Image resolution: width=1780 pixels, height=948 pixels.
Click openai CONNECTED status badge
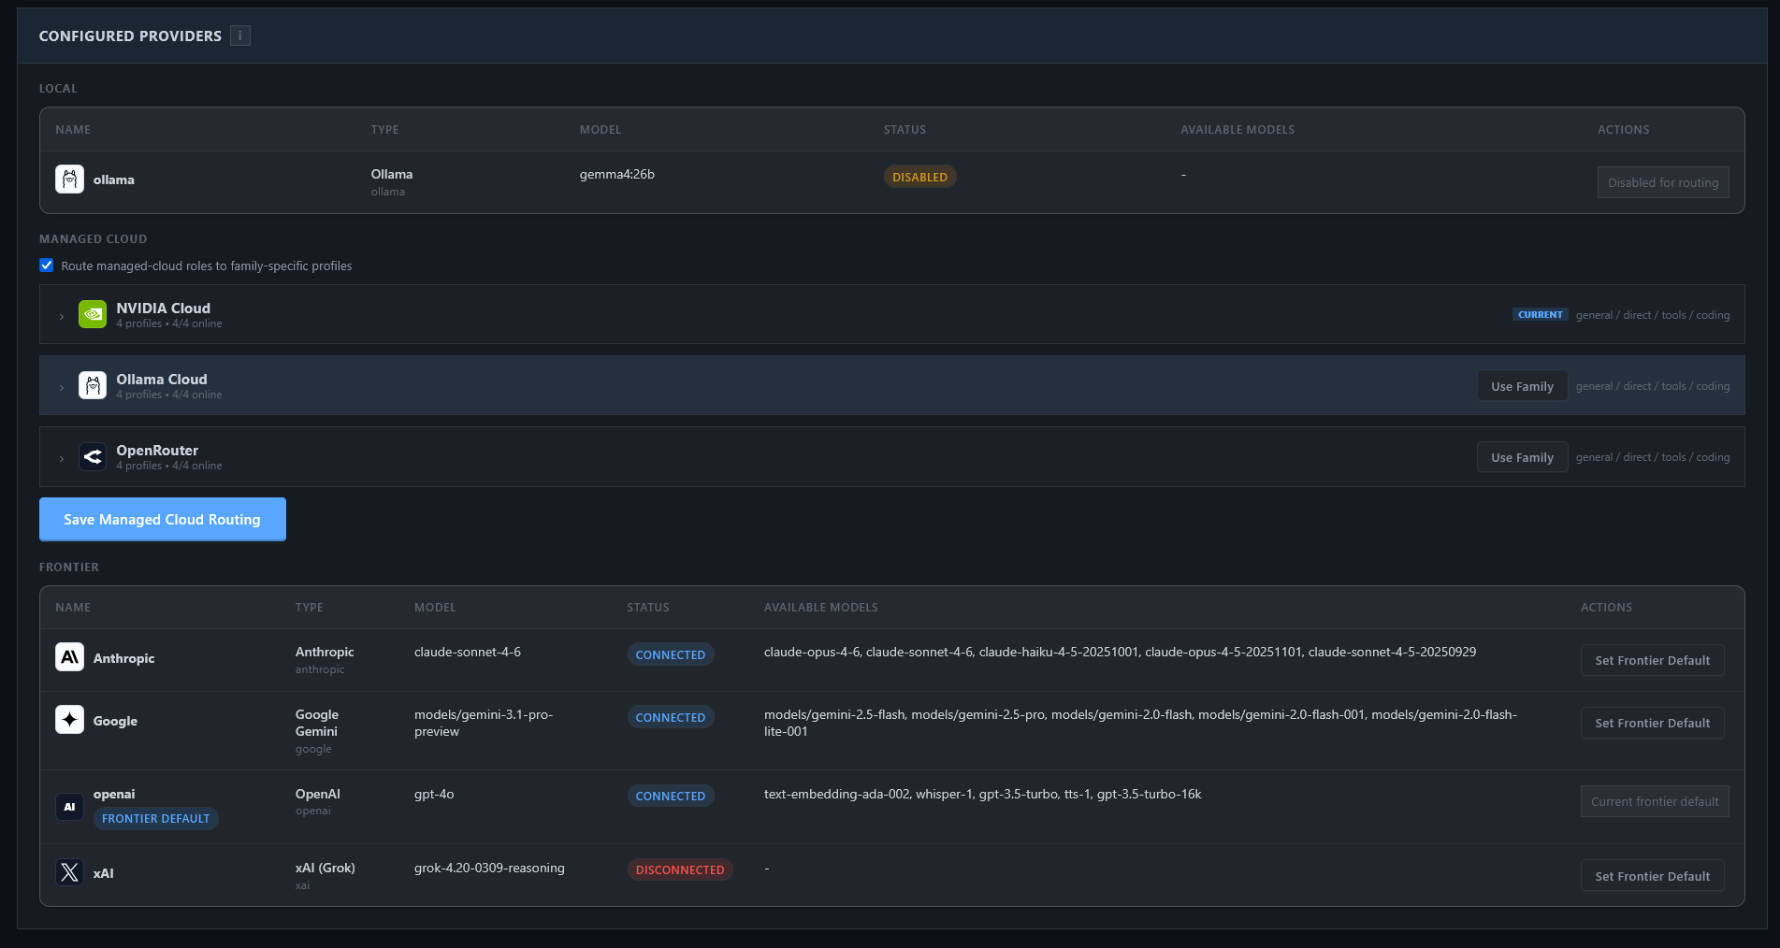[x=671, y=796]
